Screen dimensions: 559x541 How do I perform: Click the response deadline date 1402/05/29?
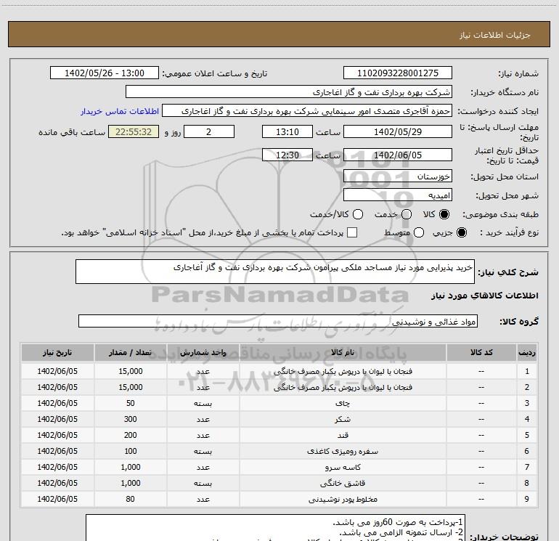[398, 131]
